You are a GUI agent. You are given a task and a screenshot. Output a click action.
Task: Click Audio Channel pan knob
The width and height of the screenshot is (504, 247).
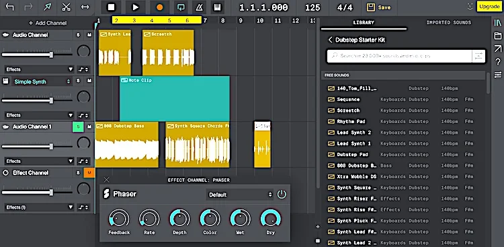coord(83,51)
